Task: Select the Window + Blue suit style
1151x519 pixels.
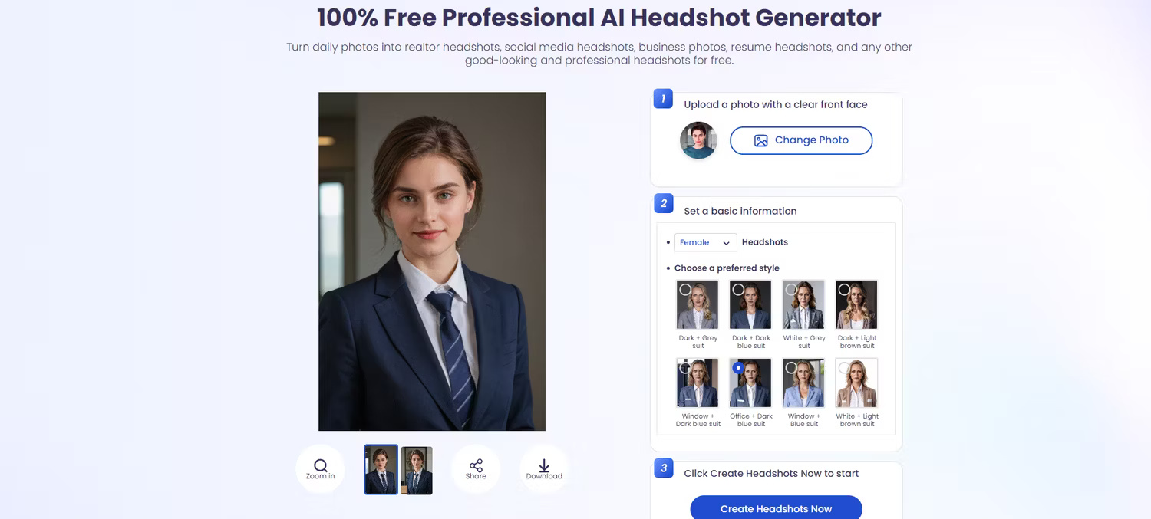Action: (803, 382)
